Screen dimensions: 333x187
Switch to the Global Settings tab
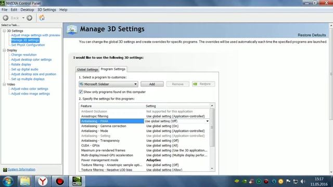(87, 70)
